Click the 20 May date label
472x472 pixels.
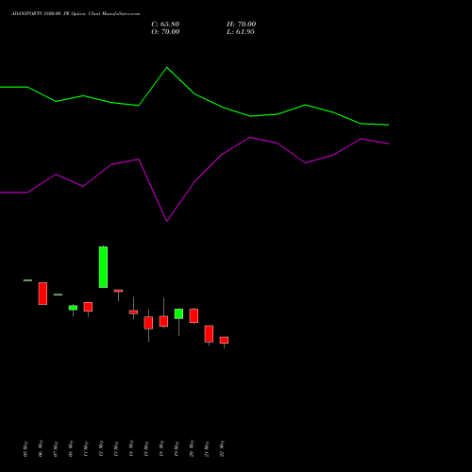pos(192,449)
